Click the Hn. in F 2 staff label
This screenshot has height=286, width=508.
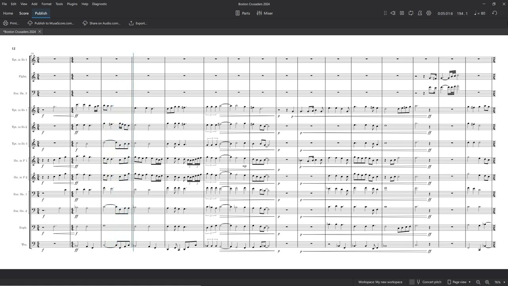(20, 177)
